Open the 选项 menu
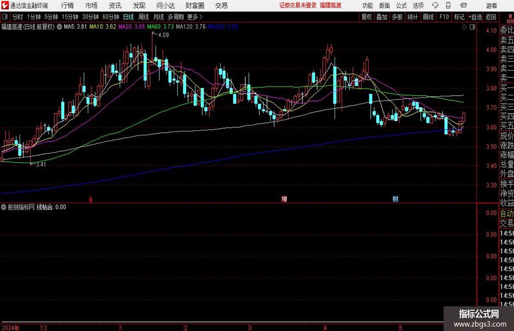Screen dimensions: 514x331 [418, 5]
